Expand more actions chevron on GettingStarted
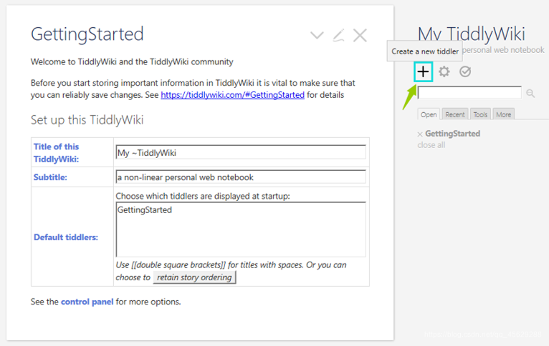Image resolution: width=549 pixels, height=346 pixels. click(317, 35)
